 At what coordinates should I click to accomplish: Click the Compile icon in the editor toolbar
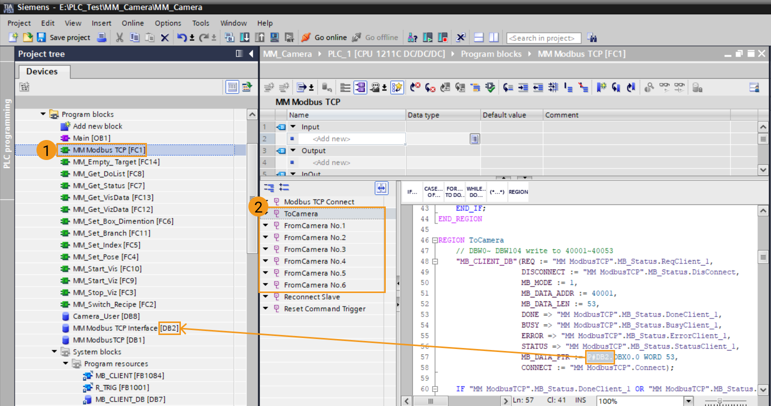490,87
